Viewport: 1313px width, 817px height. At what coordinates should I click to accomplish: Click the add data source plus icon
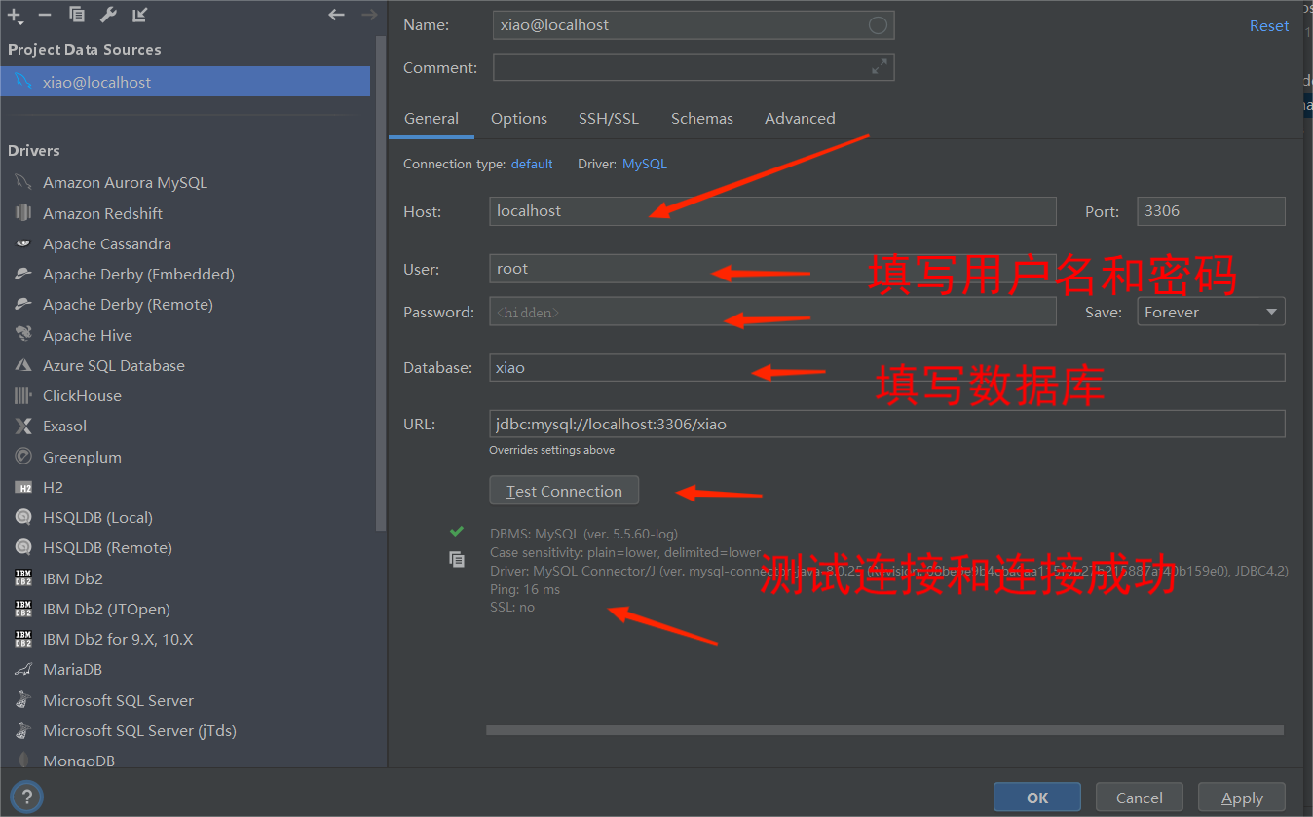coord(14,15)
